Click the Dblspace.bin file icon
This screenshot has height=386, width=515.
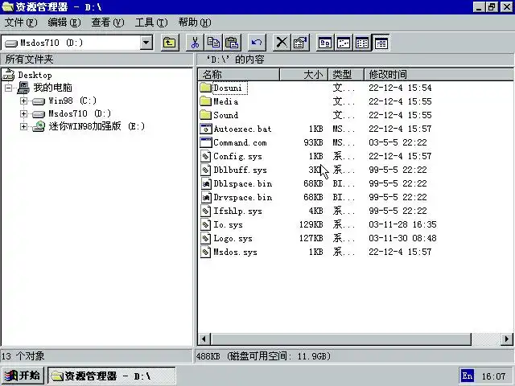coord(206,183)
